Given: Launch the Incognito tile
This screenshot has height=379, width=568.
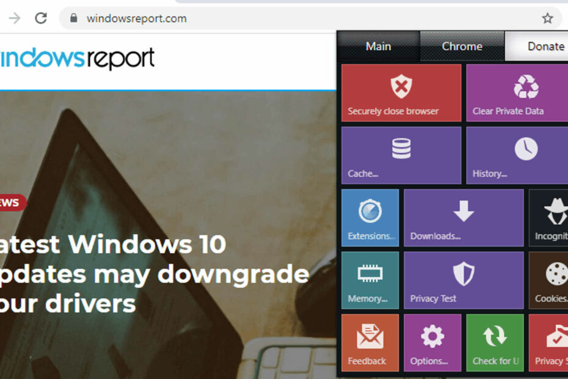Looking at the screenshot, I should tap(548, 218).
